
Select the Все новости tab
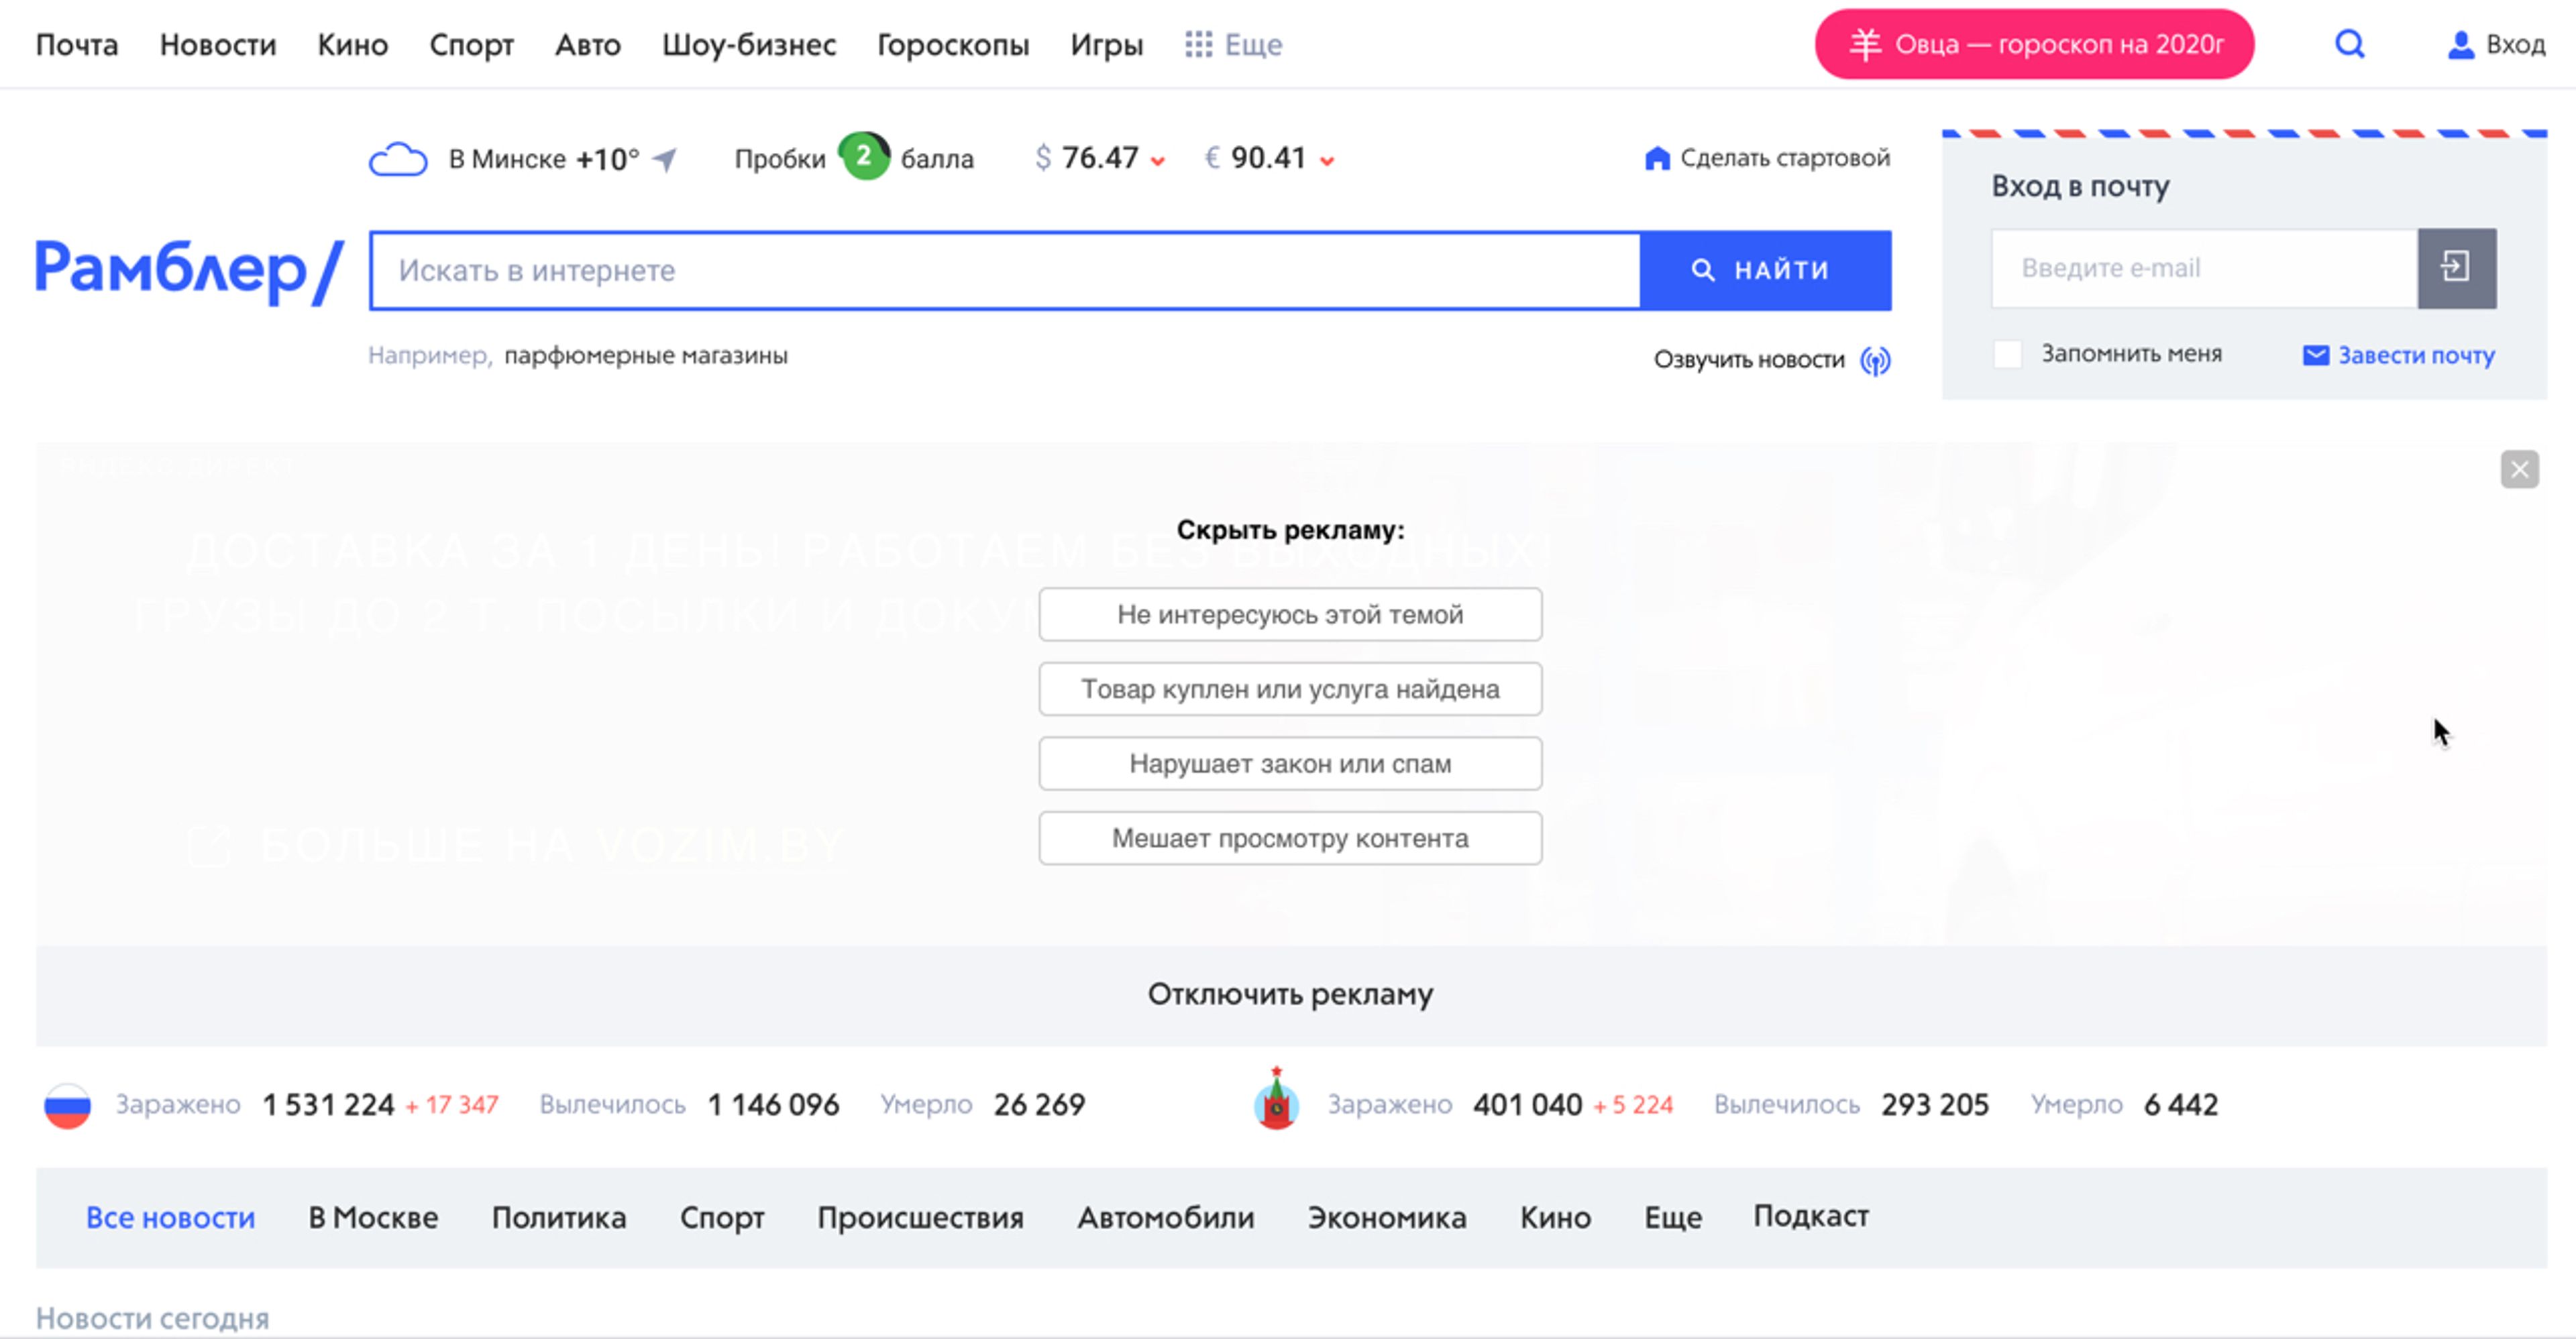170,1218
